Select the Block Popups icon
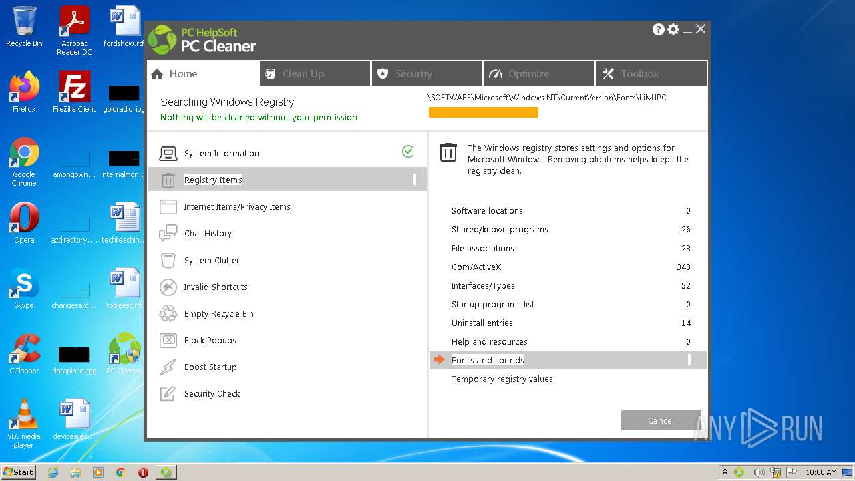 point(168,341)
